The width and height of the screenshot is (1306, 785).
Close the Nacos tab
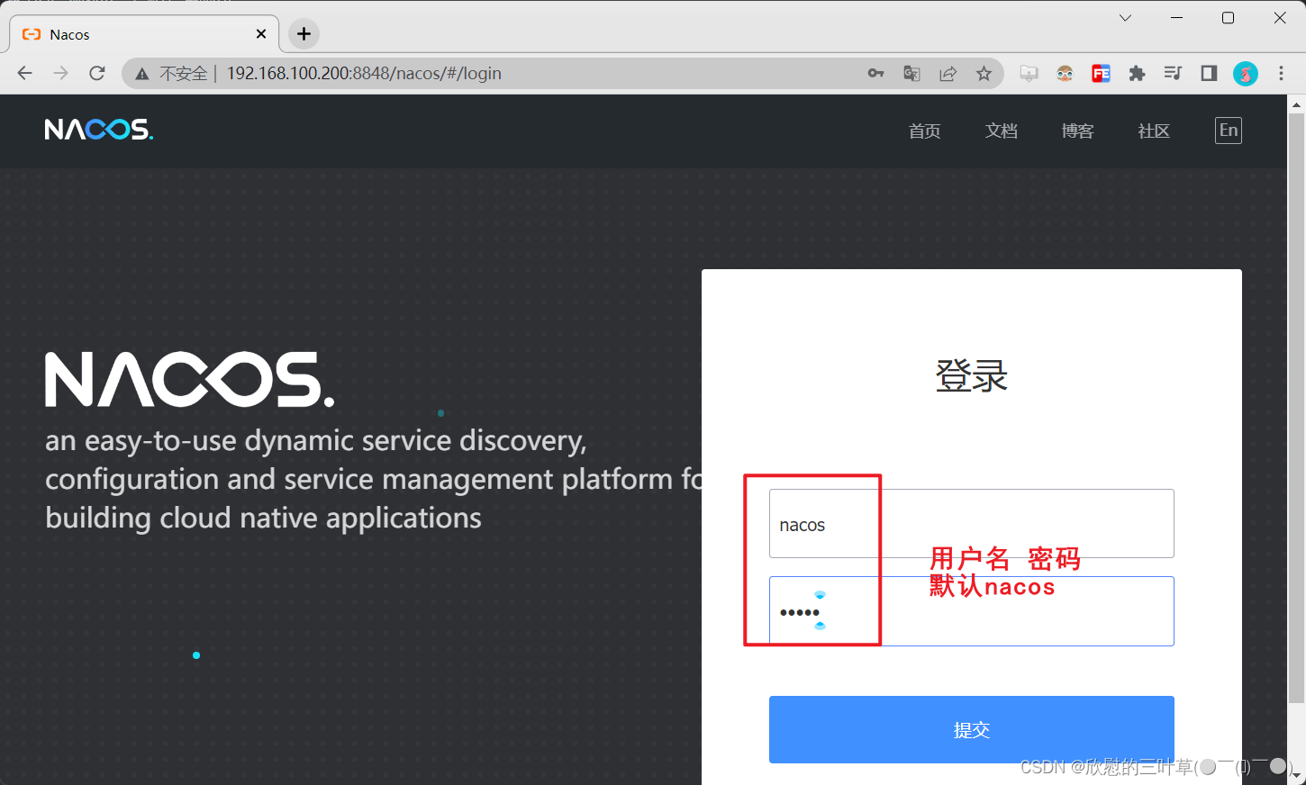pyautogui.click(x=261, y=34)
